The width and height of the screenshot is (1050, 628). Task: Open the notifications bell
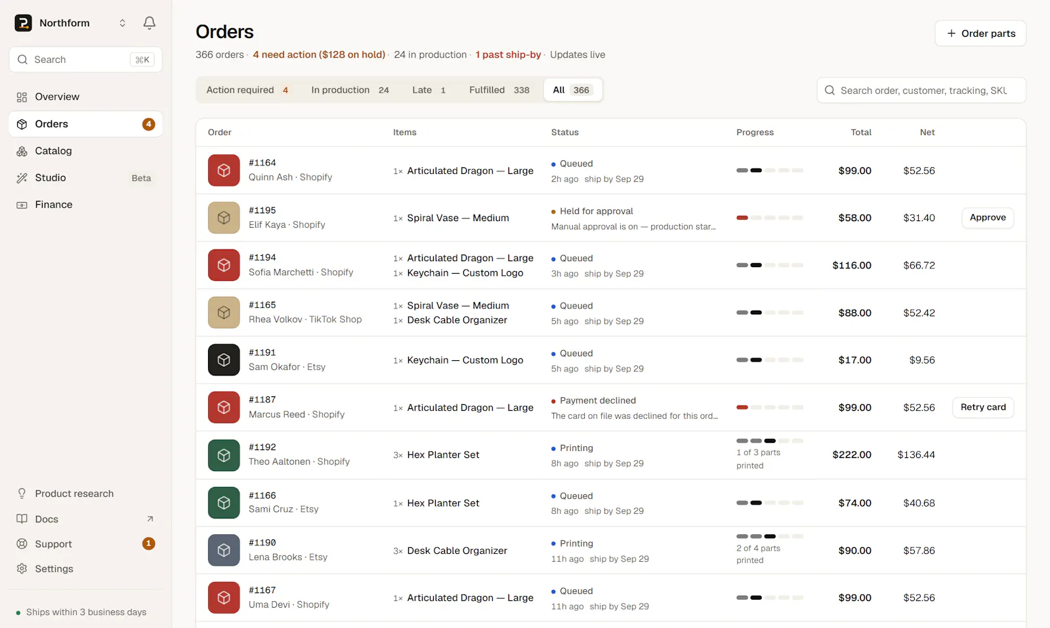(150, 23)
